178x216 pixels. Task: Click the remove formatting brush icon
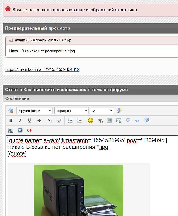[x=119, y=110]
